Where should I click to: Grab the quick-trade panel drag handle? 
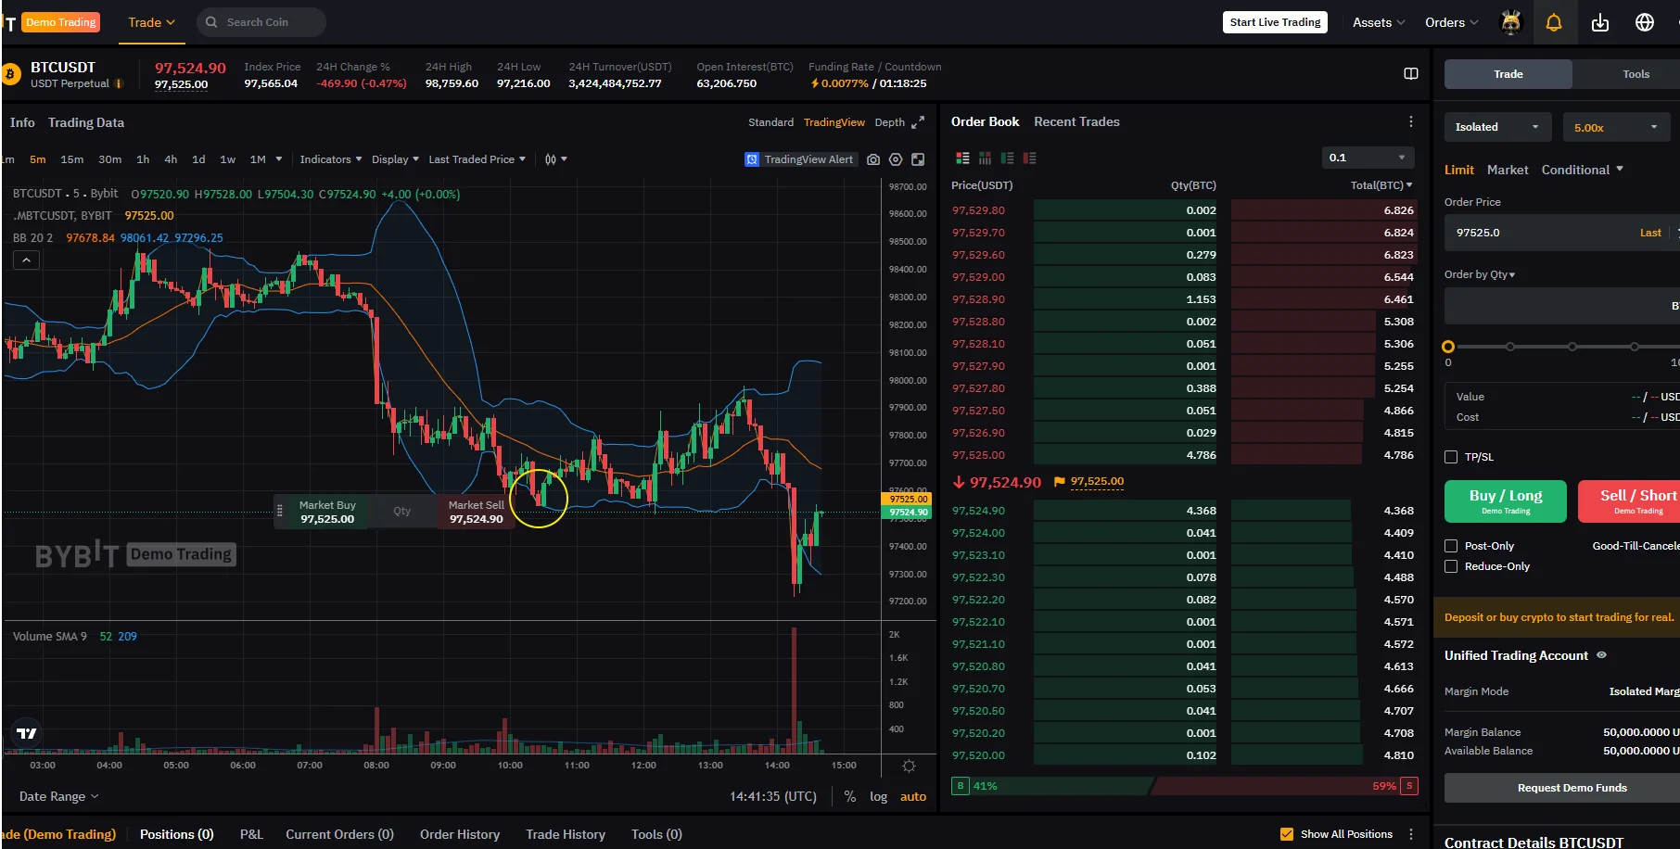tap(280, 511)
